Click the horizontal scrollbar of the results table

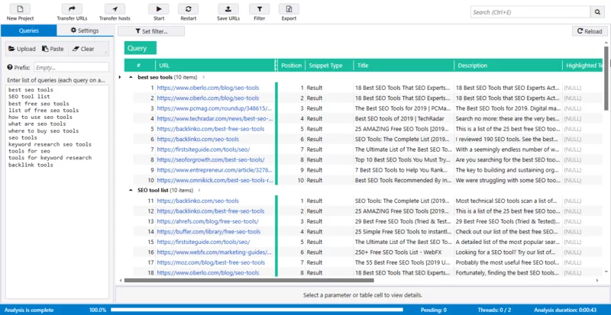tap(249, 280)
